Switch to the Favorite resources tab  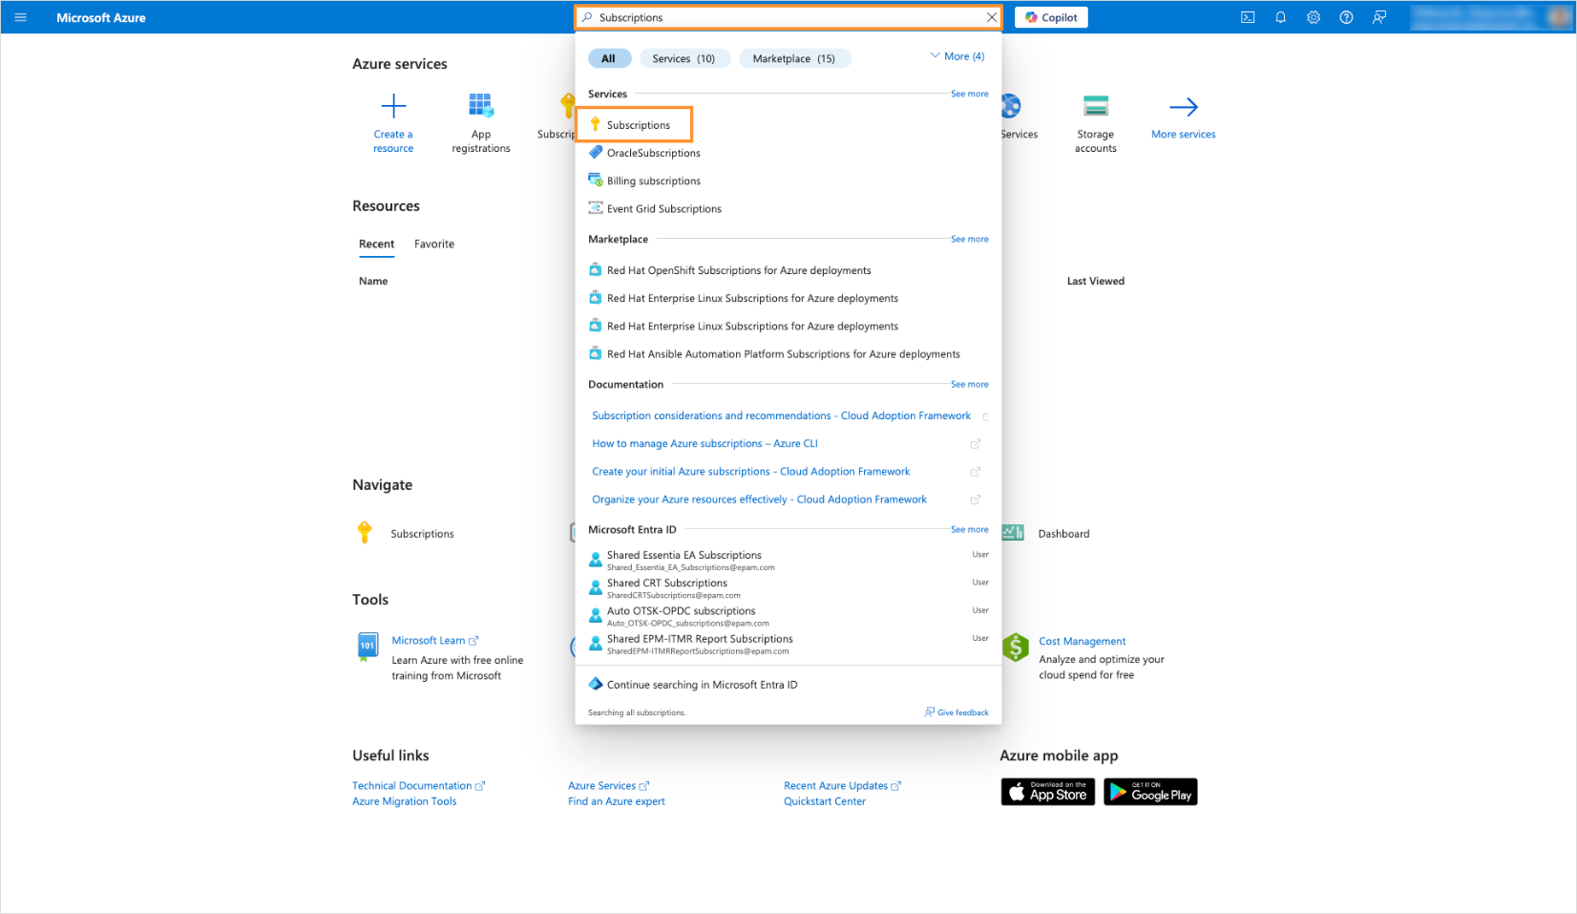point(434,244)
